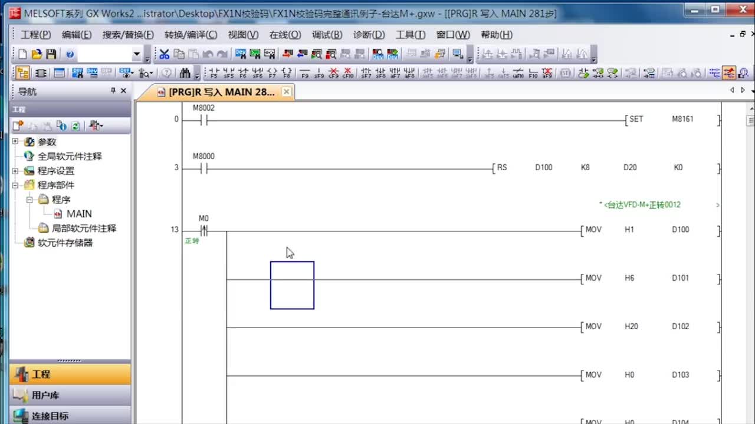Screen dimensions: 755x424
Task: Open the 转换/编译(C) menu
Action: [x=191, y=35]
